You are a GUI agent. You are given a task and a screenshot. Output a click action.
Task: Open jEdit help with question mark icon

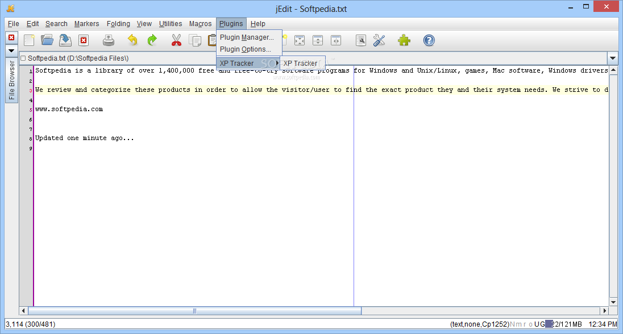coord(429,40)
